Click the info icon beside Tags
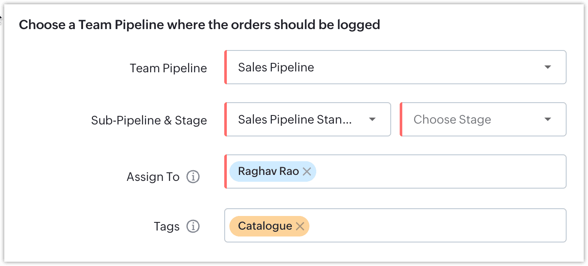This screenshot has height=266, width=588. (x=193, y=226)
